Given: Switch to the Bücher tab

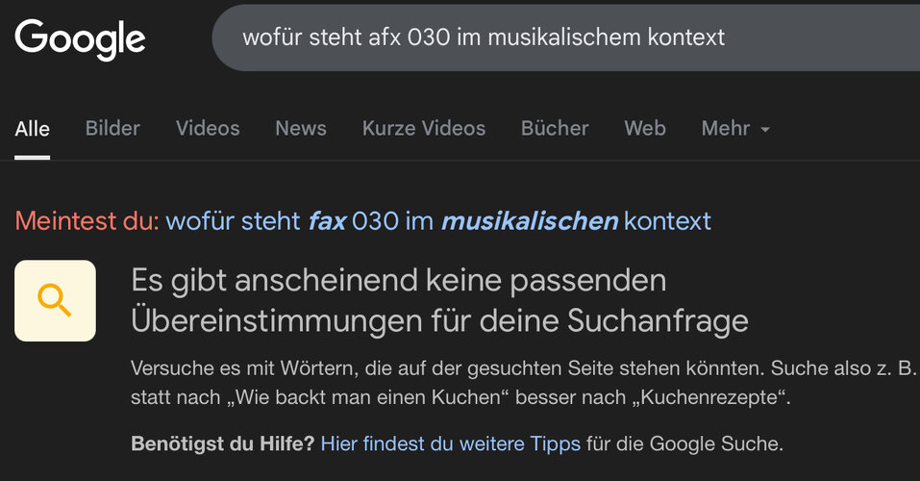Looking at the screenshot, I should (x=555, y=128).
